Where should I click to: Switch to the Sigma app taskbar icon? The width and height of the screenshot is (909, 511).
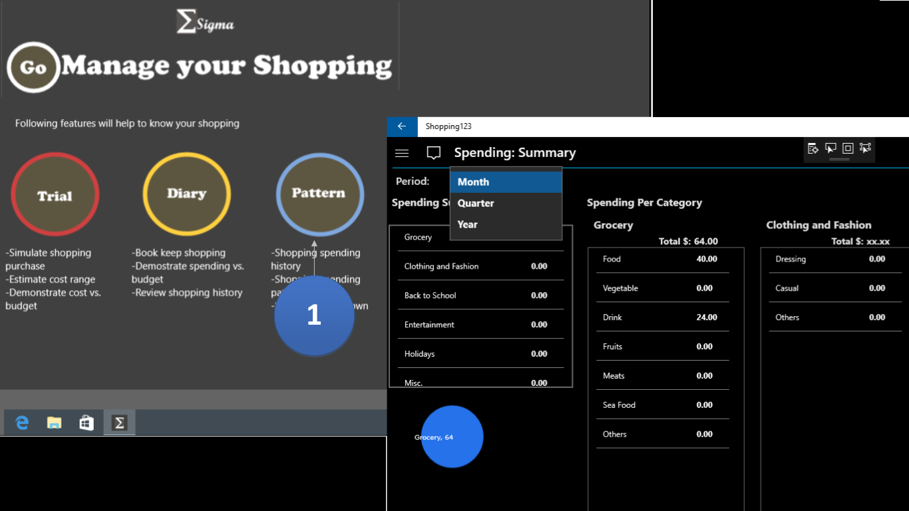click(x=119, y=423)
